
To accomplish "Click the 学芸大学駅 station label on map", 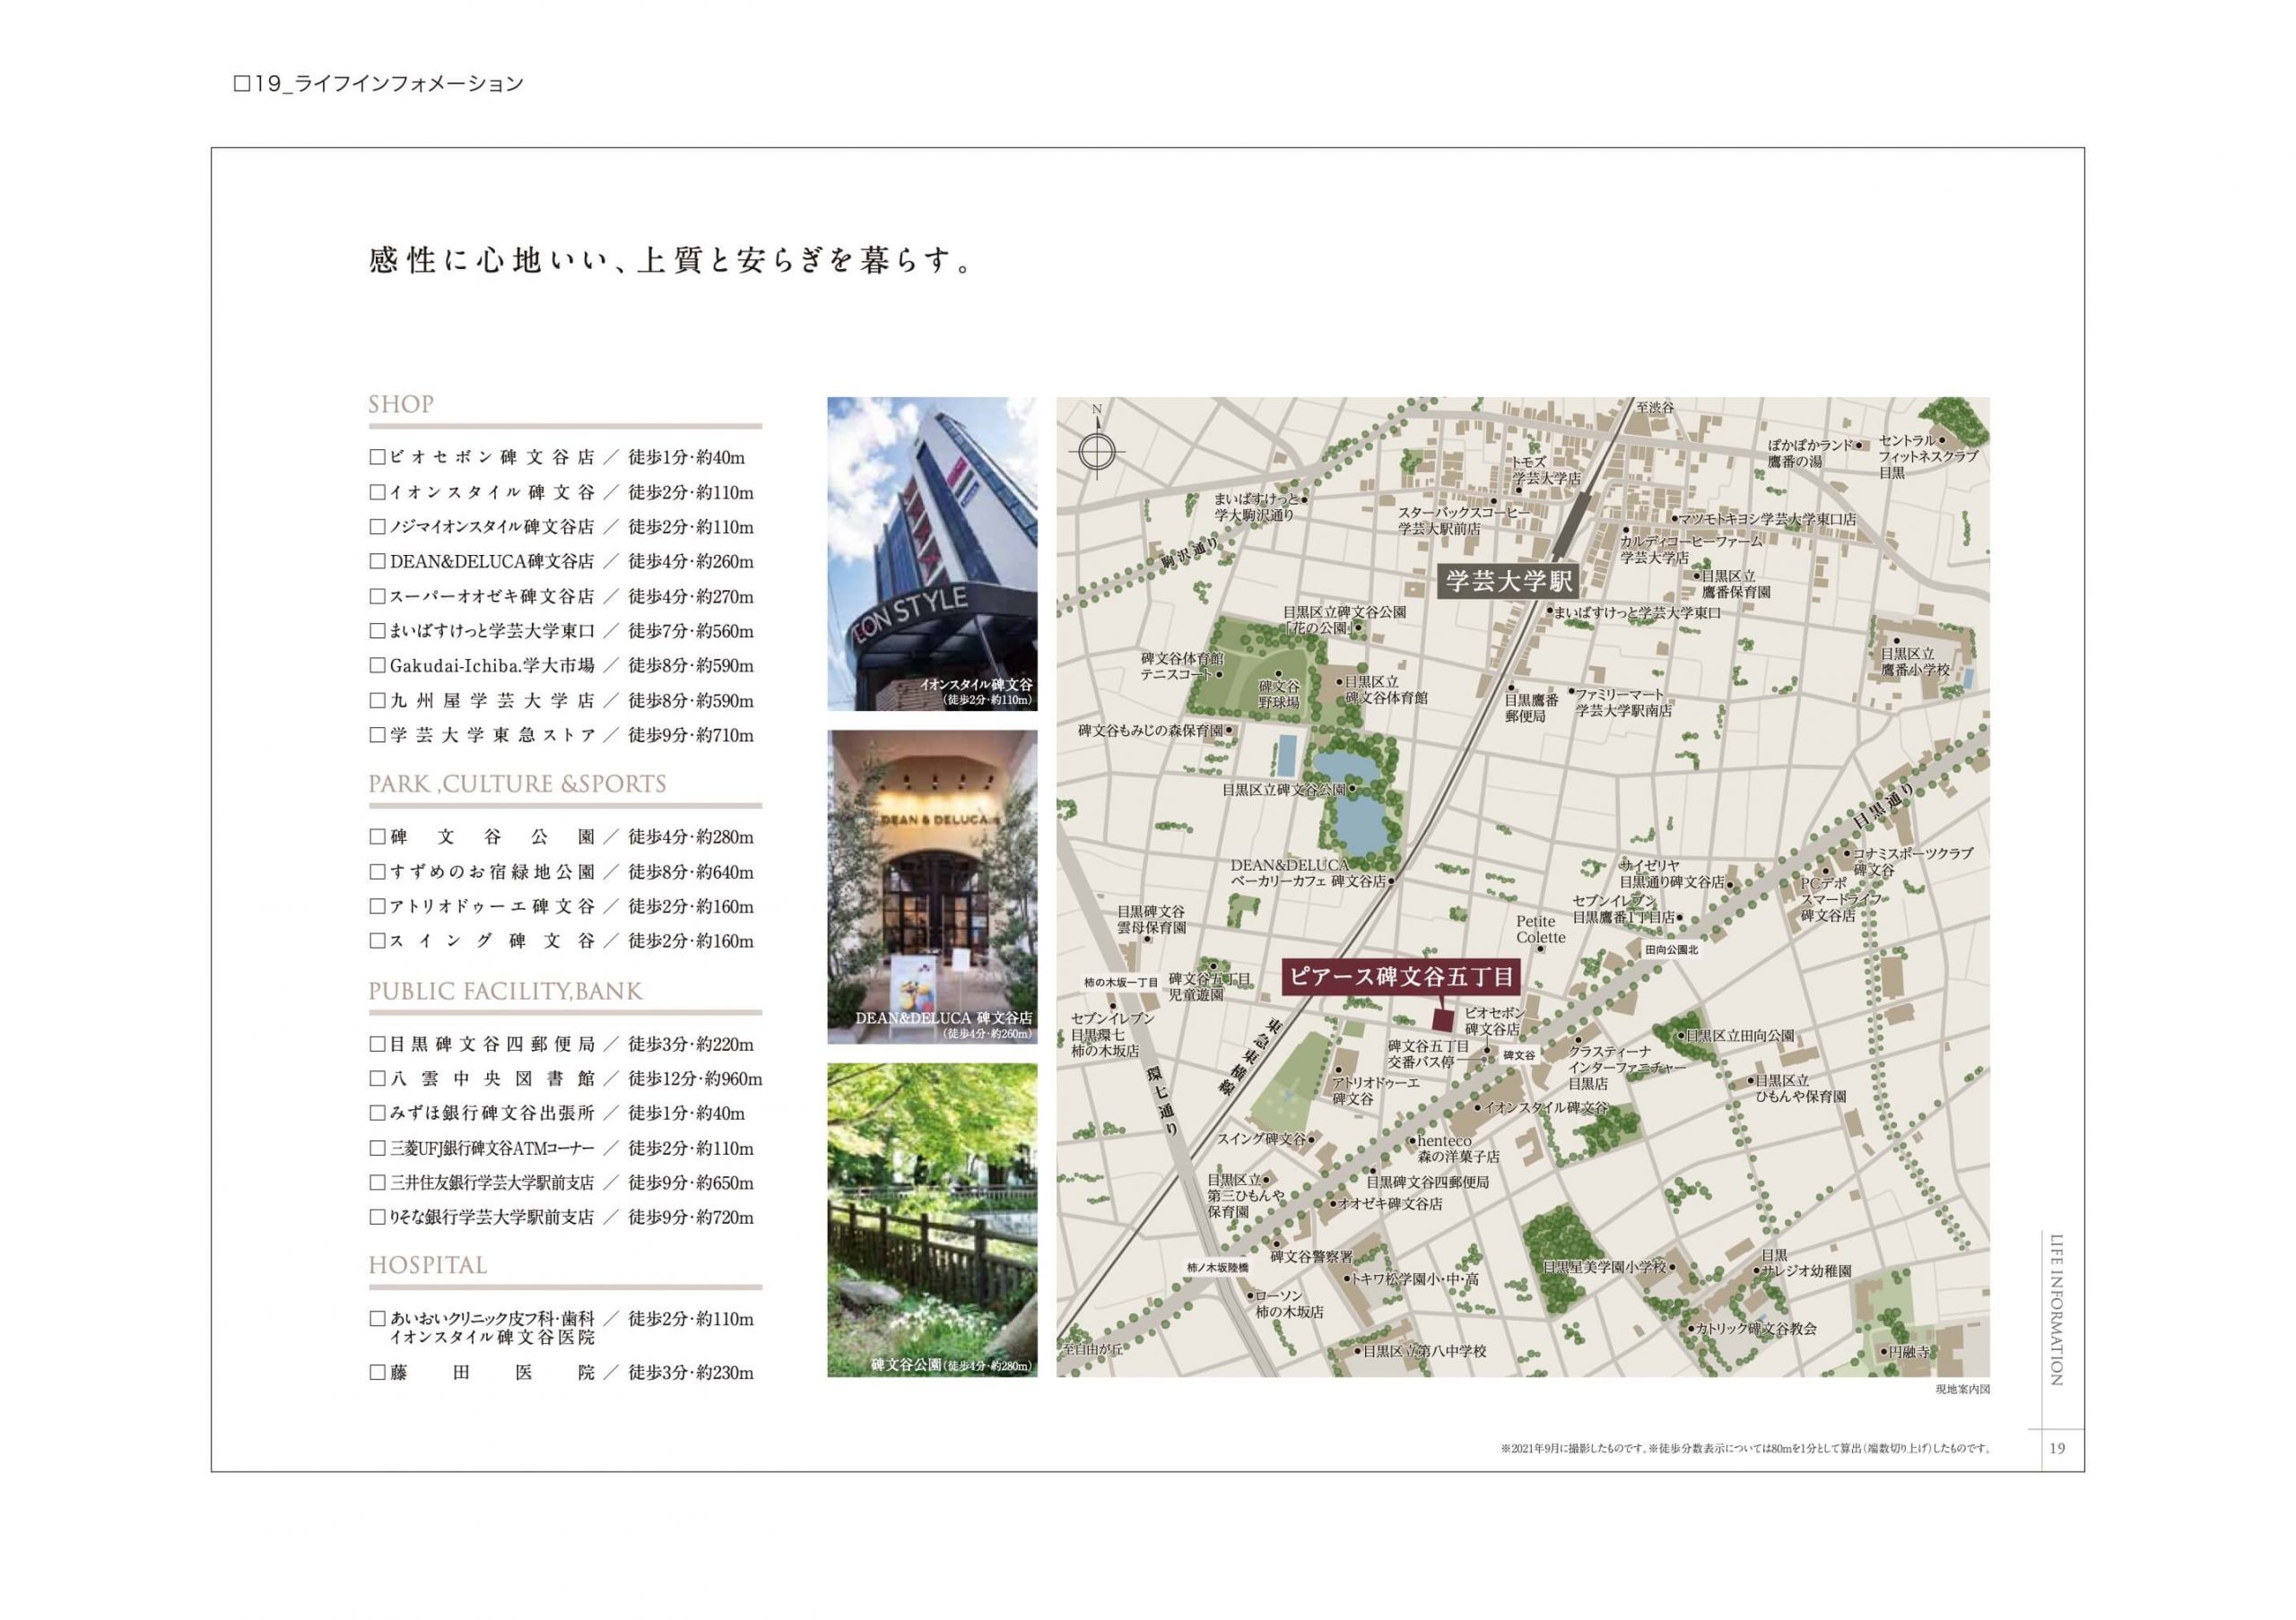I will point(1509,581).
